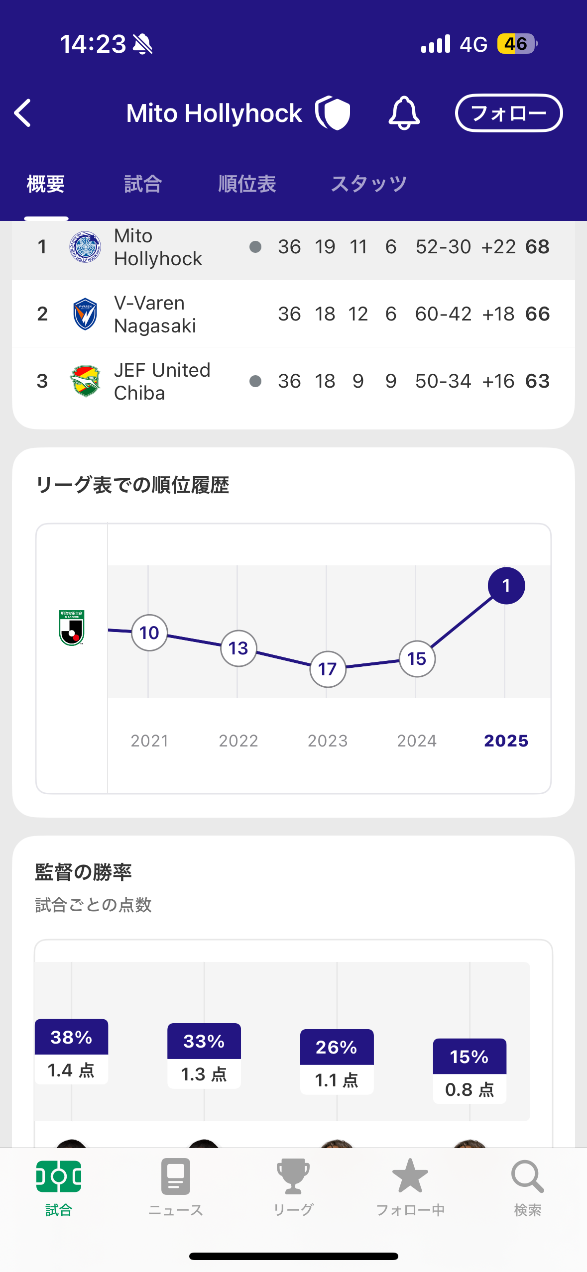Image resolution: width=587 pixels, height=1272 pixels.
Task: Tap the J2 League logo in chart
Action: point(72,628)
